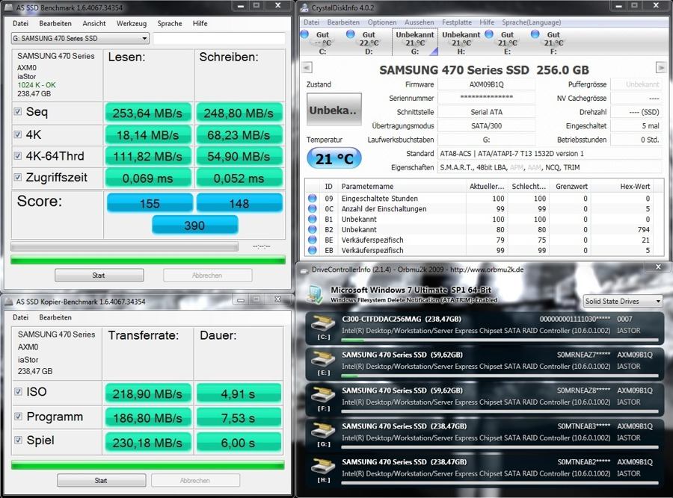
Task: Click the drive icon for Samsung 470 [G:]
Action: point(323,430)
